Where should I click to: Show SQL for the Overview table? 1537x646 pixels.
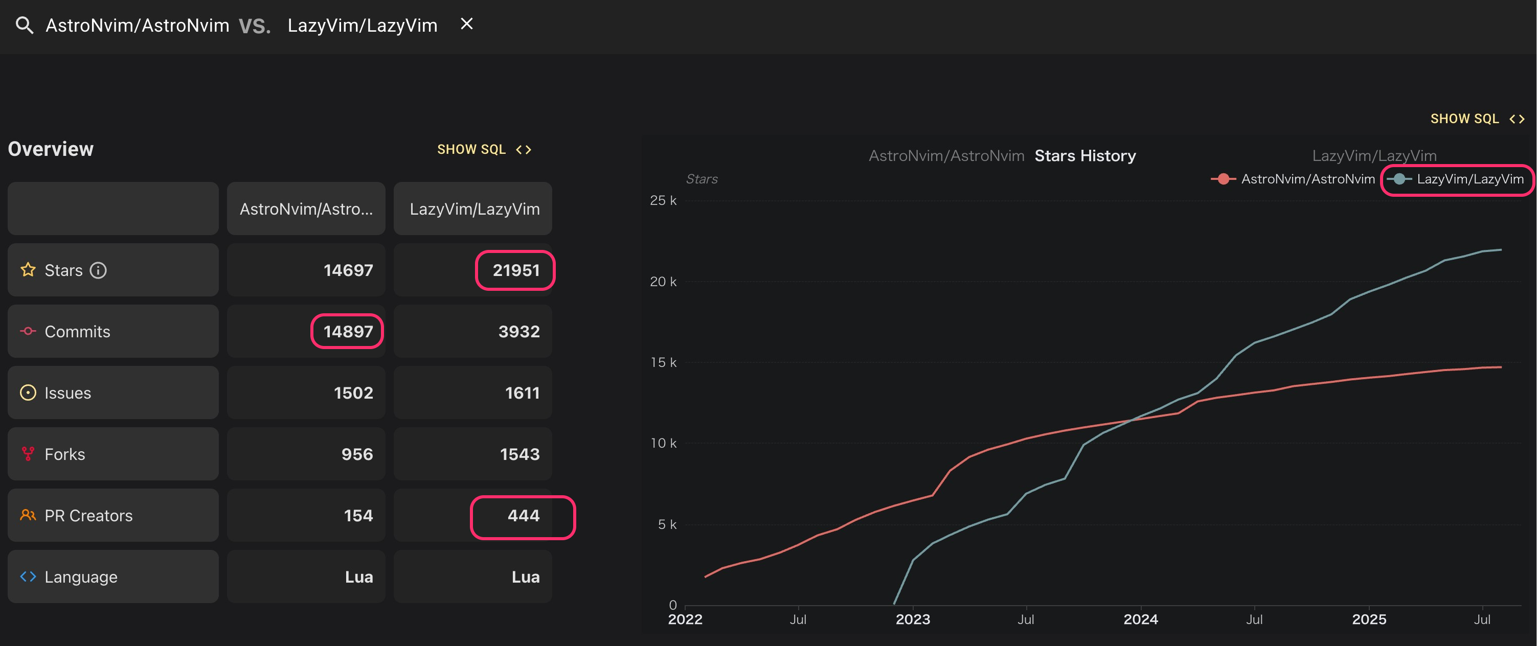pyautogui.click(x=484, y=149)
